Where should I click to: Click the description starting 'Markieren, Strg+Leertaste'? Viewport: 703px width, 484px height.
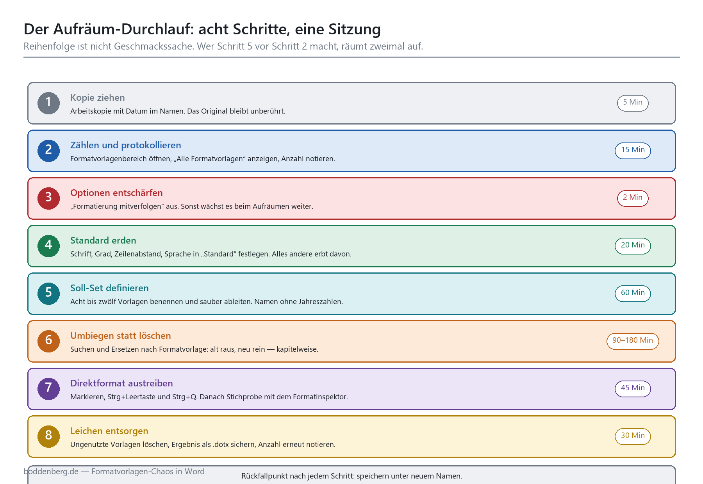point(209,397)
